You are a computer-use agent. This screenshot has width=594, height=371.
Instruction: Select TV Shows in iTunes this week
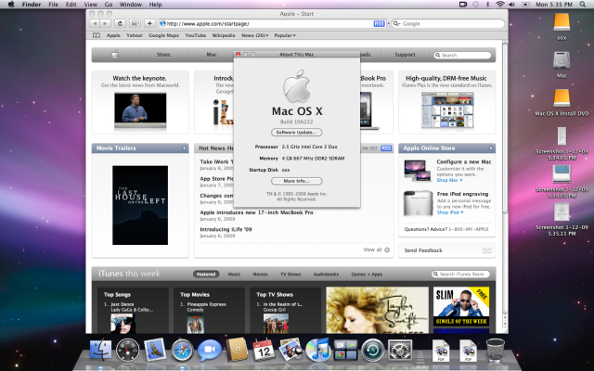pyautogui.click(x=291, y=275)
